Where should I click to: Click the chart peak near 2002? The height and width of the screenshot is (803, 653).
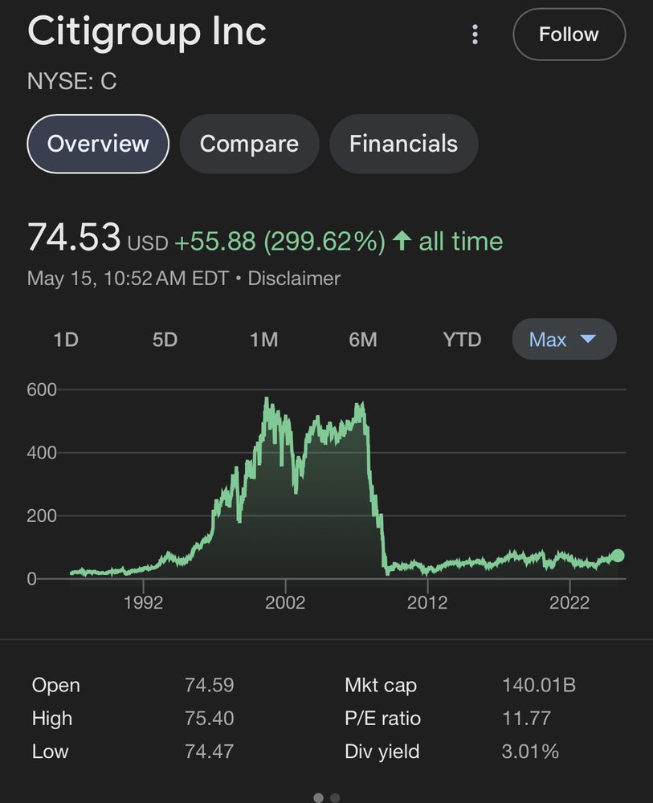click(x=266, y=399)
